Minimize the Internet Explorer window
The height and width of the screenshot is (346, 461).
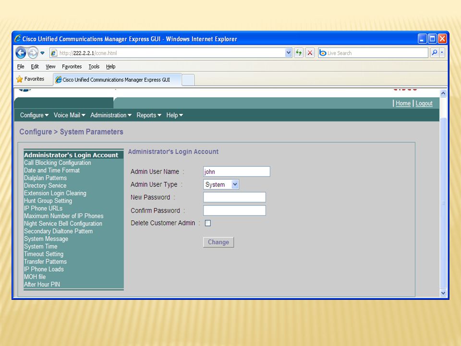[422, 38]
